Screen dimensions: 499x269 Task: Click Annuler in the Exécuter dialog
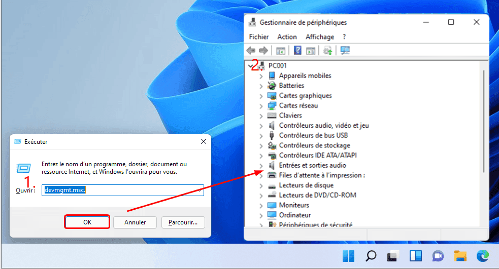[x=135, y=222]
